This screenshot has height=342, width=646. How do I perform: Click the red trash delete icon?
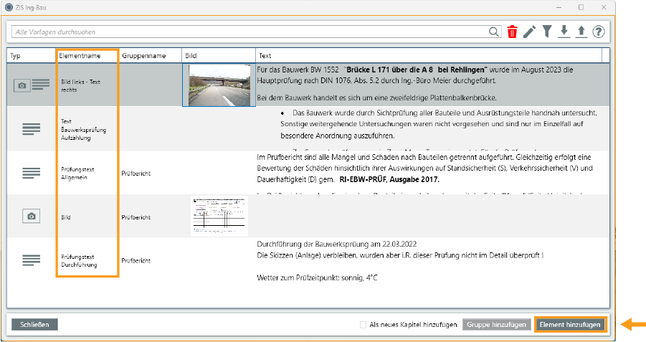pos(512,32)
